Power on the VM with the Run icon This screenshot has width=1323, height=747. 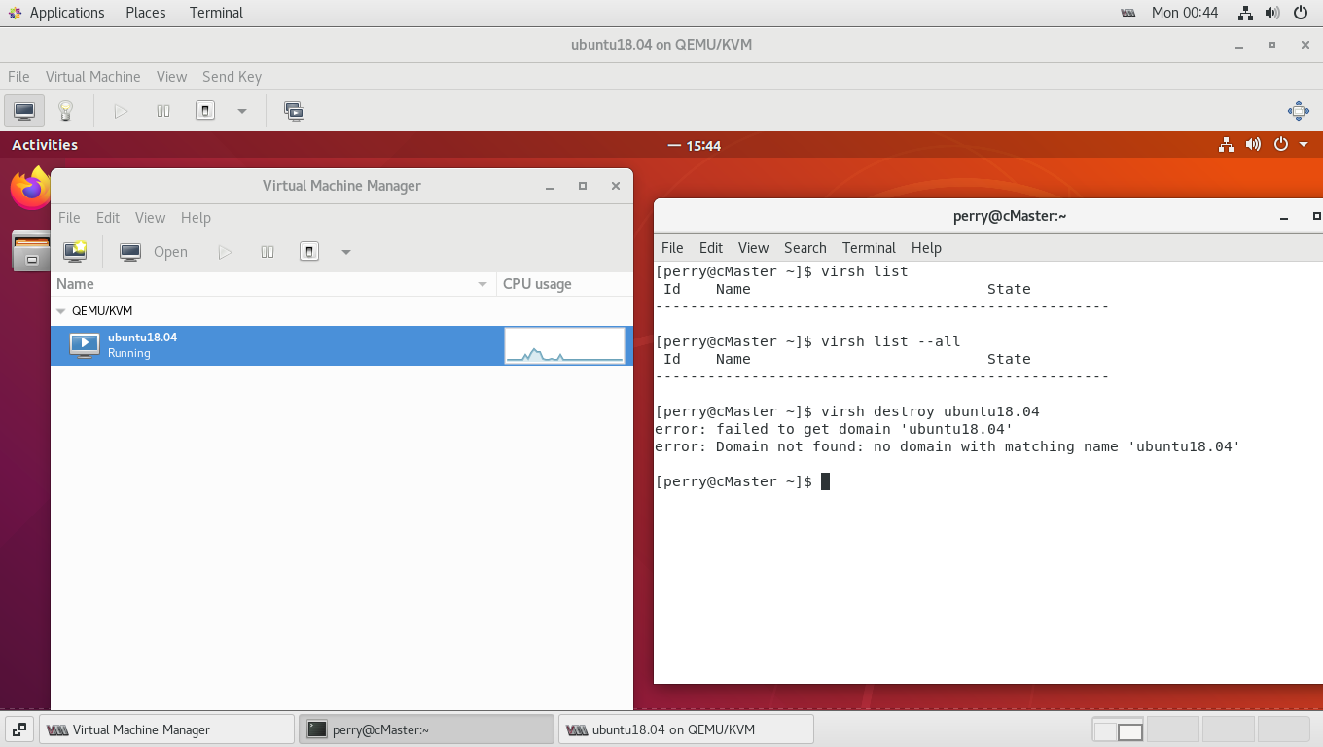point(121,110)
